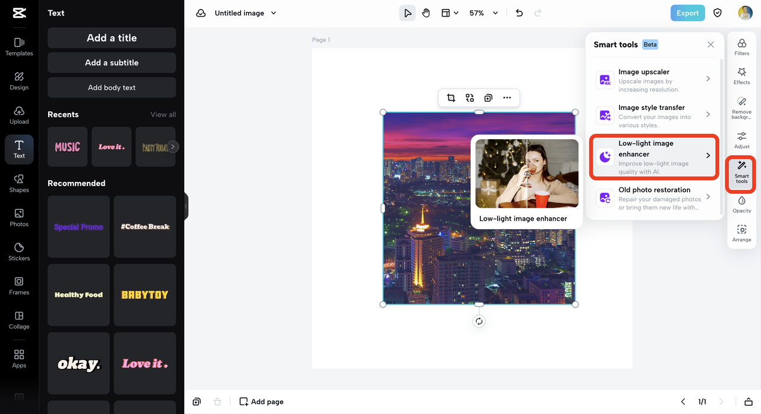Open the Upload sidebar panel

19,115
